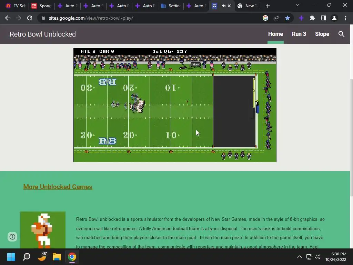Open the More Unblocked Games link
Viewport: 353px width, 265px height.
[x=58, y=187]
